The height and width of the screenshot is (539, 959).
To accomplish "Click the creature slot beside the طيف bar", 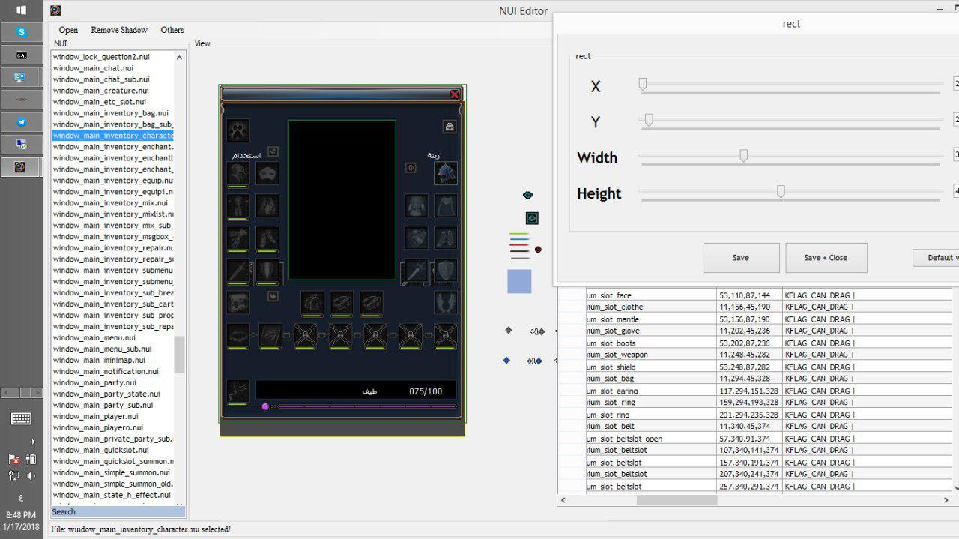I will click(238, 391).
